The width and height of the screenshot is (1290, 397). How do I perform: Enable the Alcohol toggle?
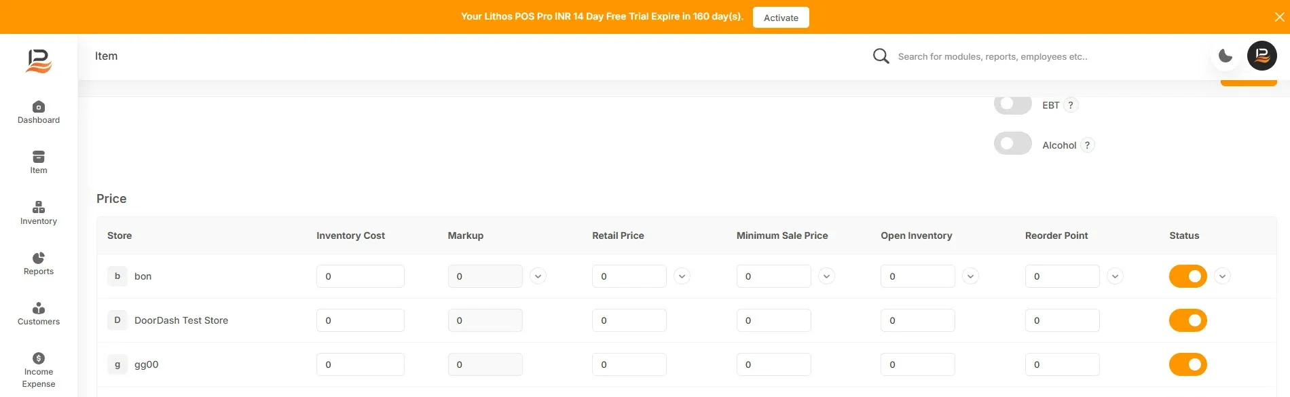pyautogui.click(x=1012, y=144)
